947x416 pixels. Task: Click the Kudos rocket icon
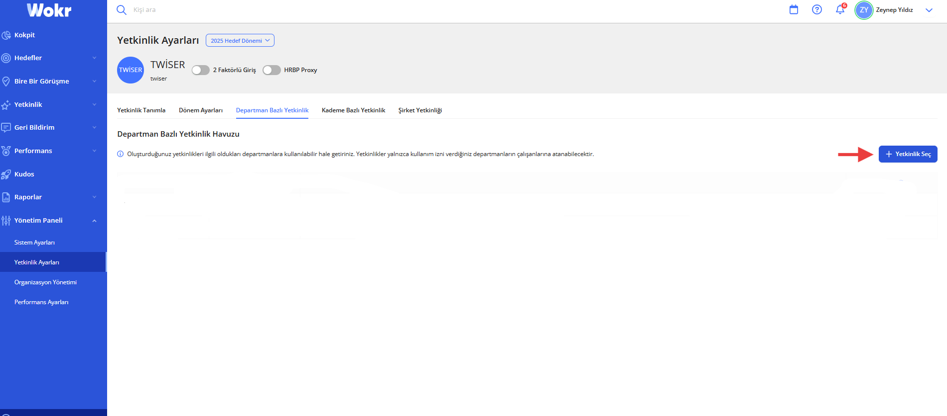pos(6,174)
